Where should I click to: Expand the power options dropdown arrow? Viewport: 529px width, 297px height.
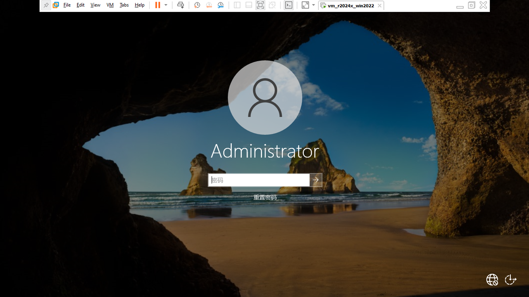tap(166, 5)
